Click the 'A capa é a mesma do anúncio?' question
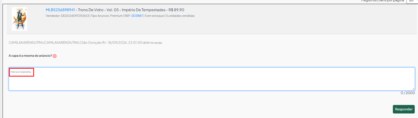The image size is (418, 118). coord(30,56)
